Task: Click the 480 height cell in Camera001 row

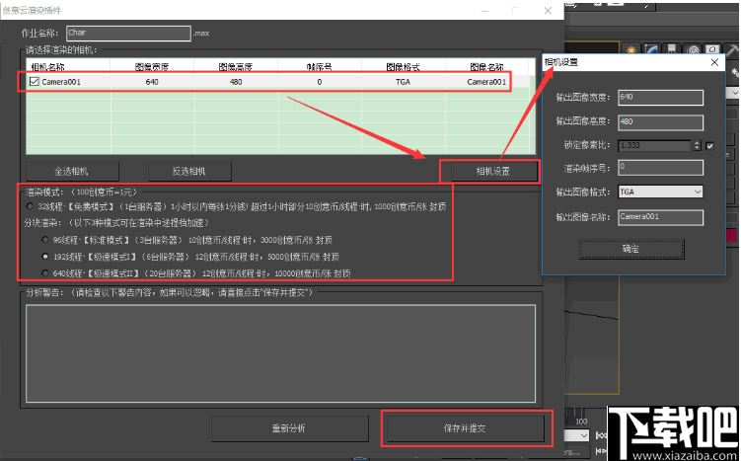Action: click(236, 82)
